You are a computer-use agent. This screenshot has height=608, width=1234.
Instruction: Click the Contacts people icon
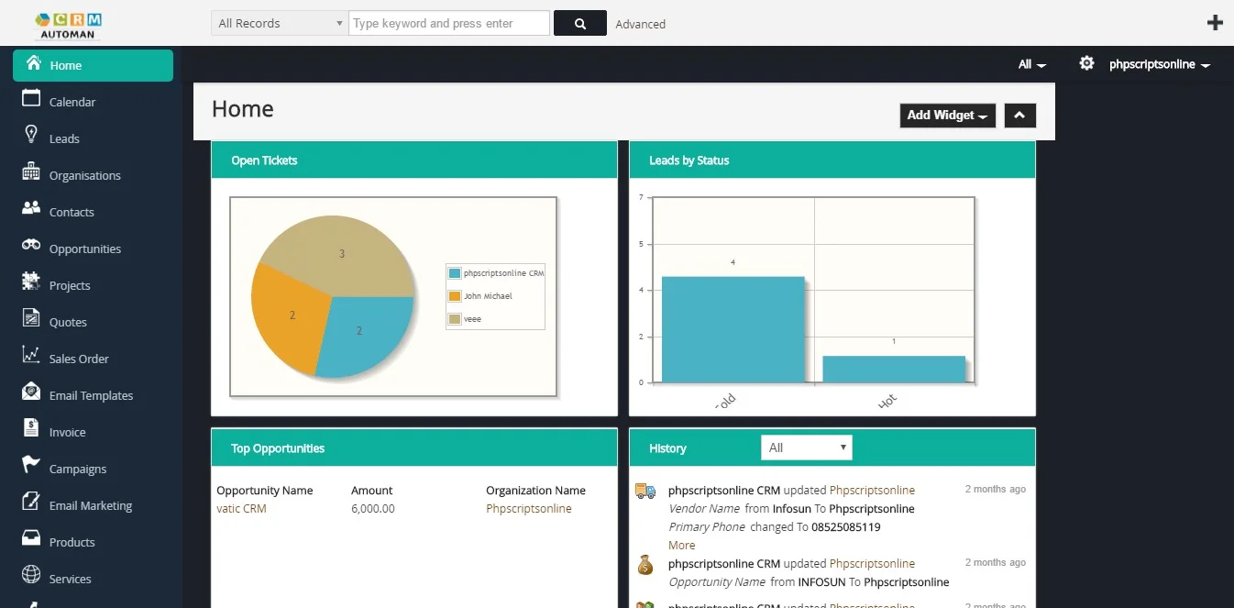click(31, 208)
